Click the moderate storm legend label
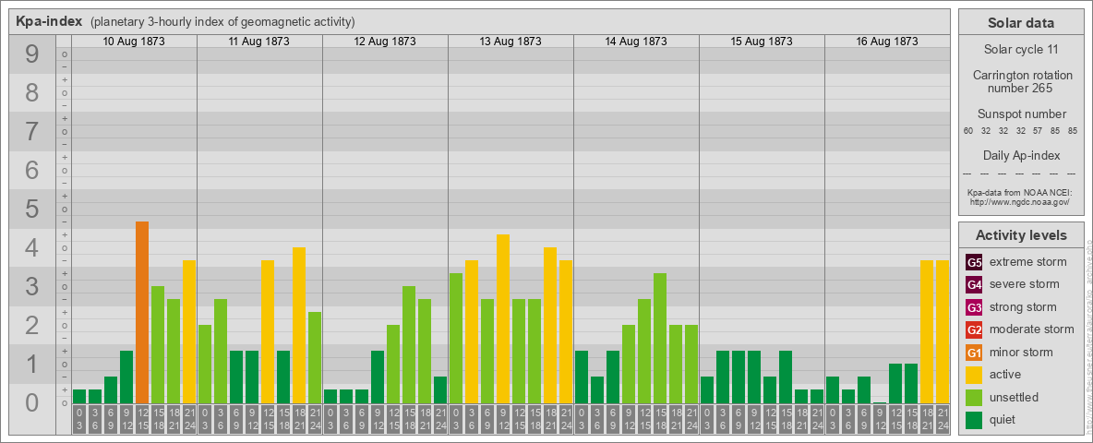The height and width of the screenshot is (443, 1093). [1032, 329]
